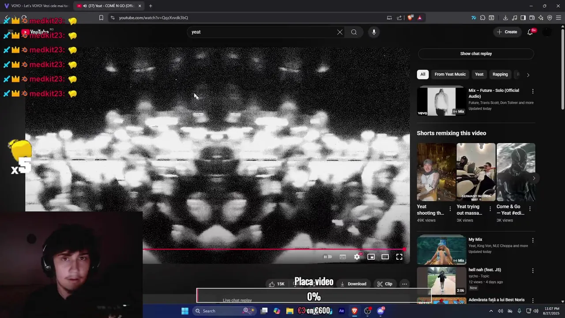Open File Explorer from the taskbar
This screenshot has height=318, width=565.
(x=290, y=311)
